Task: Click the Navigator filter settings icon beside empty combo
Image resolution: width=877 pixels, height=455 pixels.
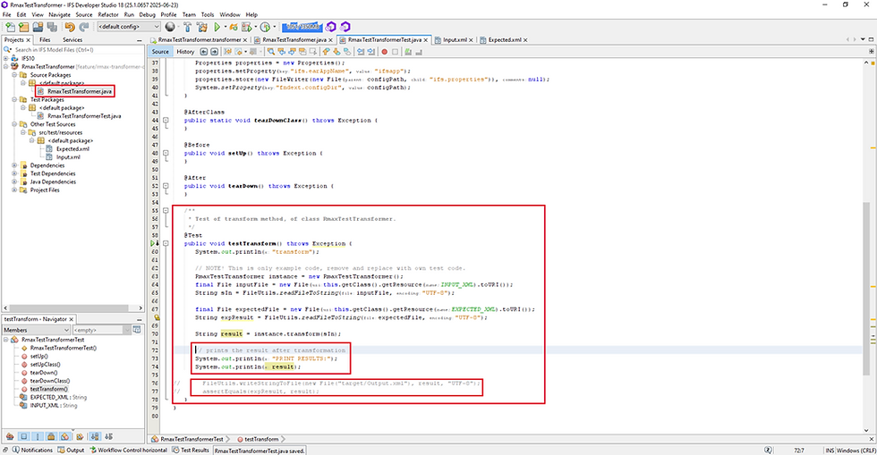Action: tap(137, 330)
